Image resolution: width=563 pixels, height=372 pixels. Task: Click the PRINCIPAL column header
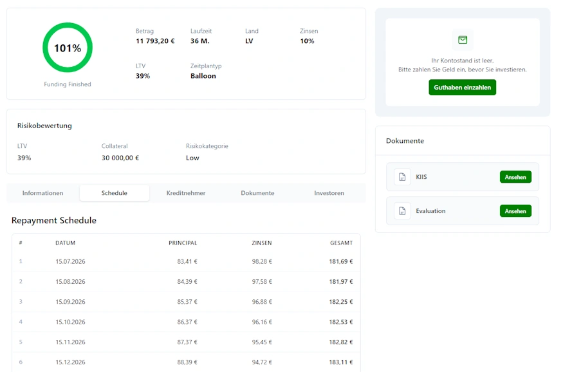(183, 243)
